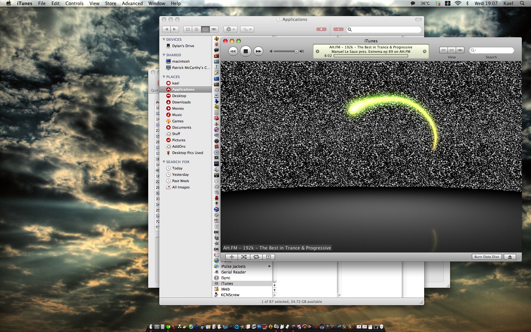Viewport: 531px width, 332px height.
Task: Switch iTunes to grid album view
Action: coord(452,50)
